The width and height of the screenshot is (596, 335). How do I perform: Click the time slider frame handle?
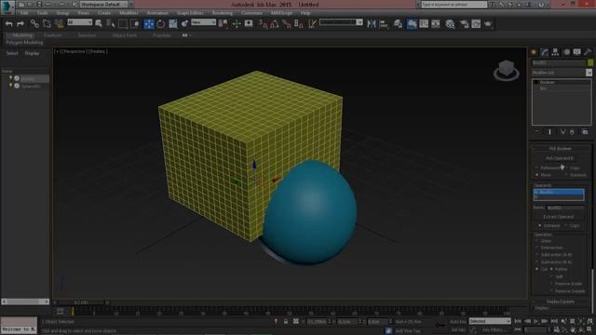pyautogui.click(x=81, y=302)
